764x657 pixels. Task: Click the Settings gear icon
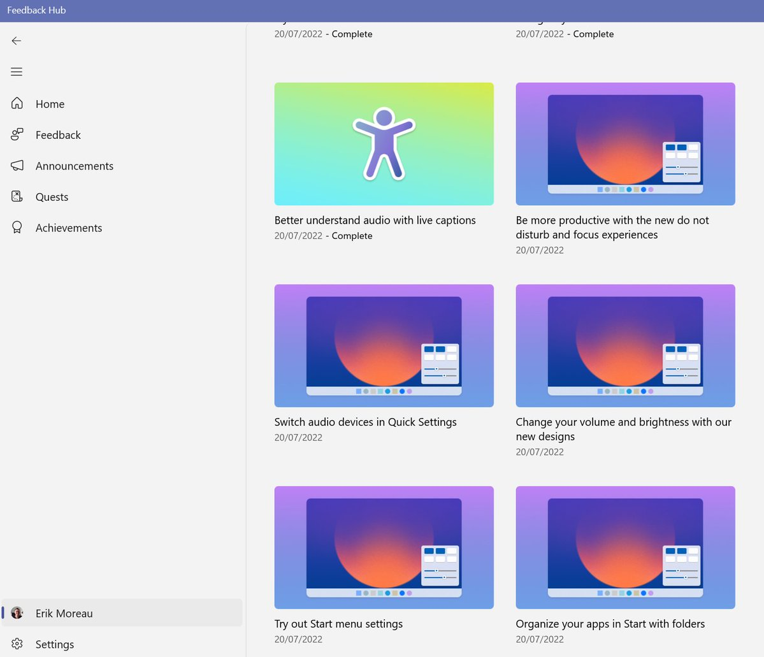[x=17, y=644]
